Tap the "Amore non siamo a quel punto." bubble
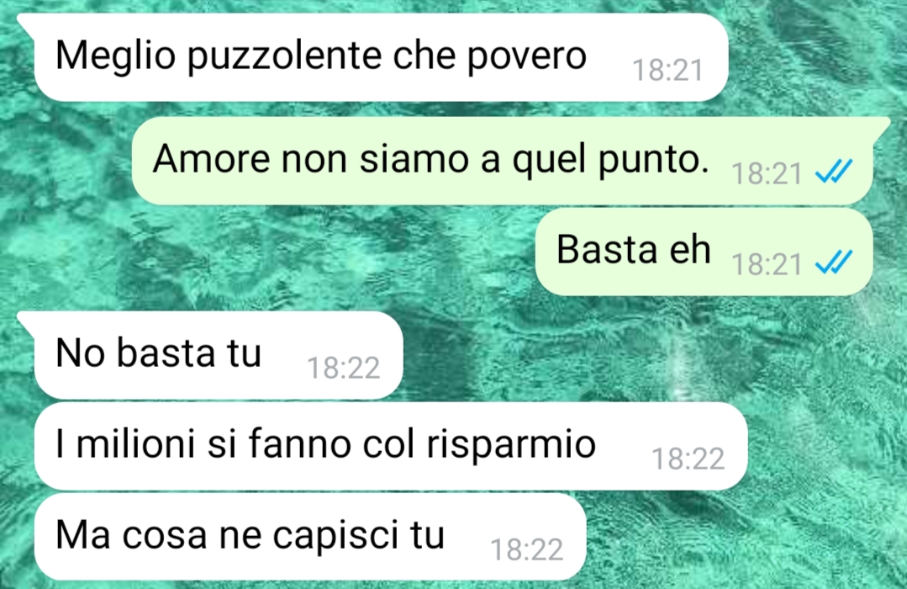This screenshot has width=907, height=589. coord(502,161)
